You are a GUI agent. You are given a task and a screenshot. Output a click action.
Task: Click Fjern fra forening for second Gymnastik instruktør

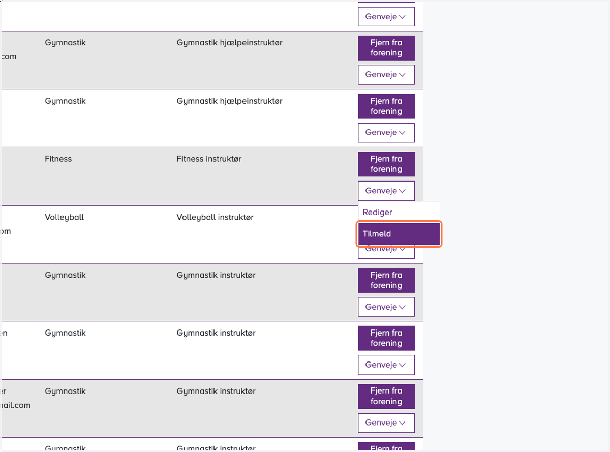(x=386, y=338)
